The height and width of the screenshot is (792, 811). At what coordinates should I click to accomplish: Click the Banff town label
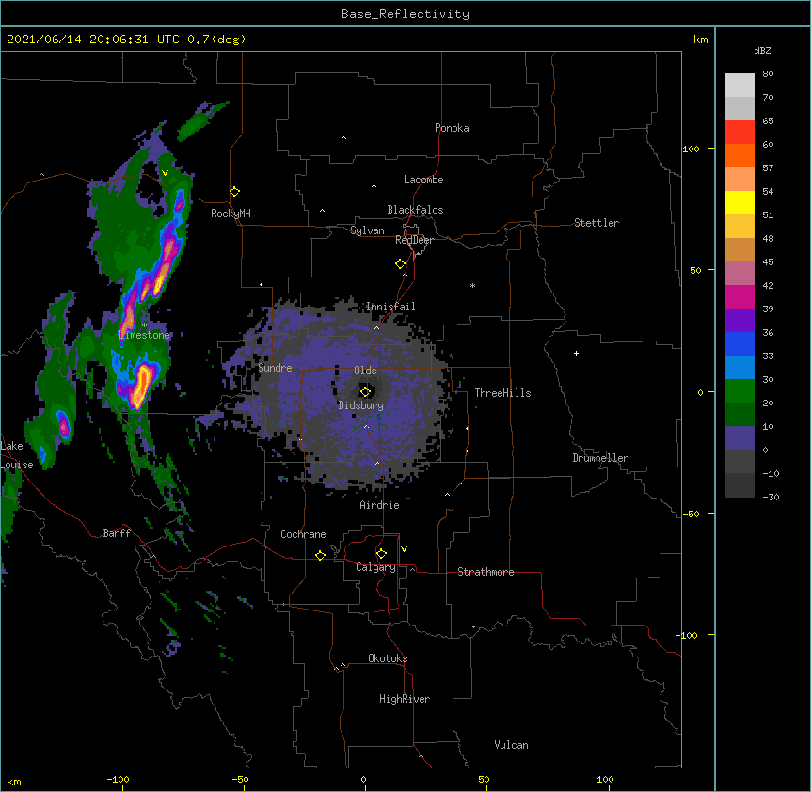[117, 533]
